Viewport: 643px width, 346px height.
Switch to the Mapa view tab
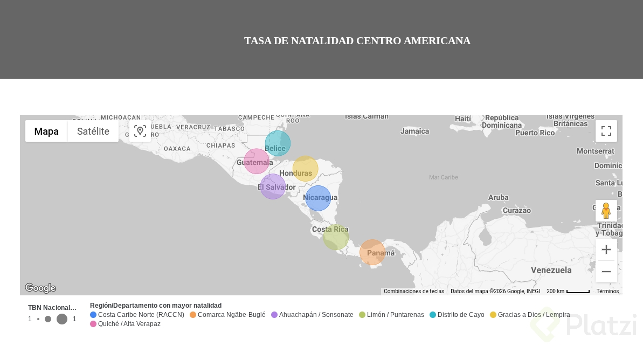tap(46, 131)
